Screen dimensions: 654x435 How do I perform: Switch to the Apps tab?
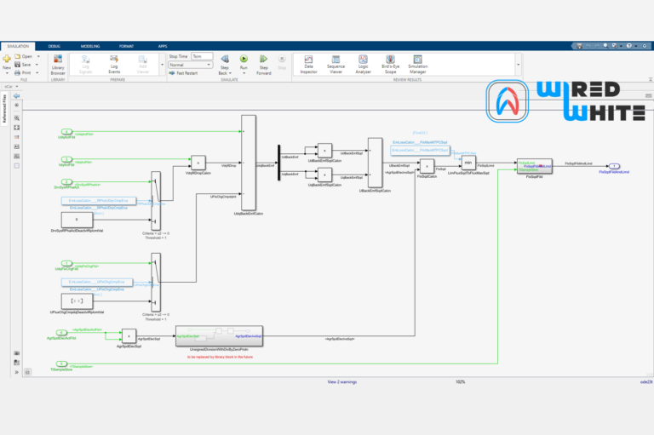pyautogui.click(x=163, y=46)
